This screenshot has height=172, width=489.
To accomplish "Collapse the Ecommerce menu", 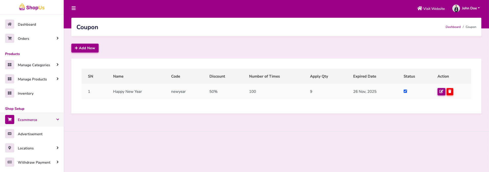I will 58,119.
